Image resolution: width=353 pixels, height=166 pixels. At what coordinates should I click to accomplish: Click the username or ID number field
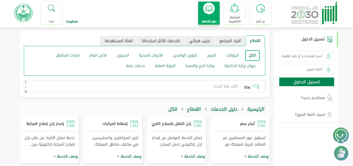301,56
